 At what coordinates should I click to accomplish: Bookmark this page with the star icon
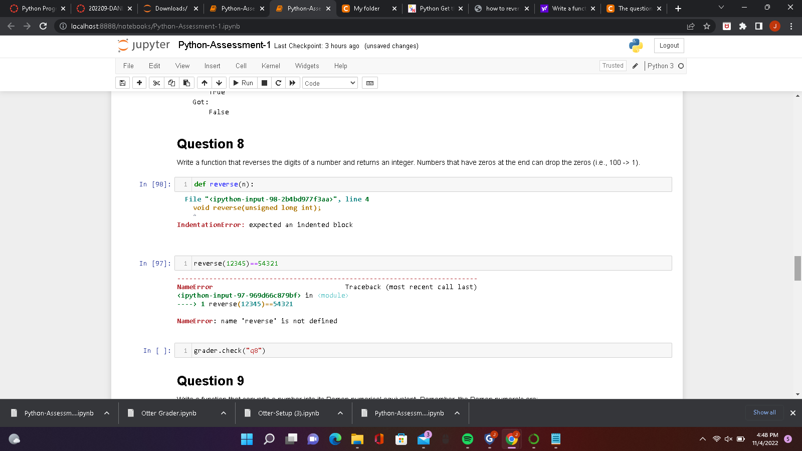coord(707,26)
